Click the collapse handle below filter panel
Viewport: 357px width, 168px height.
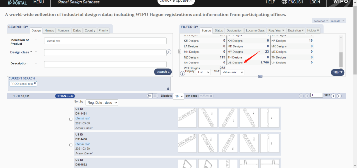click(261, 76)
